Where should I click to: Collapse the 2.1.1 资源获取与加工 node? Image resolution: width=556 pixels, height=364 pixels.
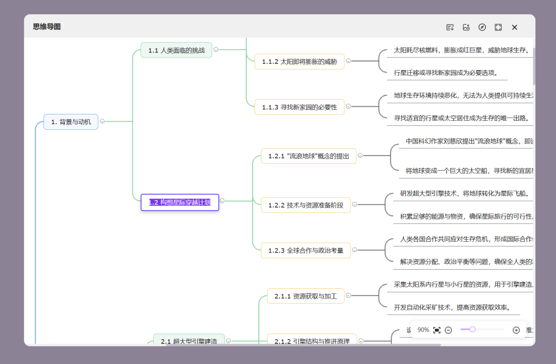[x=349, y=296]
